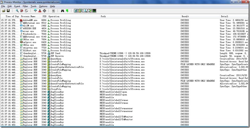Click the Detail column header

tap(234, 16)
